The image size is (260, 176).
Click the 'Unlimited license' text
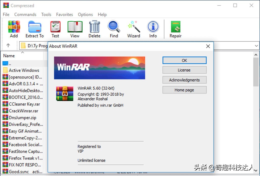(92, 160)
